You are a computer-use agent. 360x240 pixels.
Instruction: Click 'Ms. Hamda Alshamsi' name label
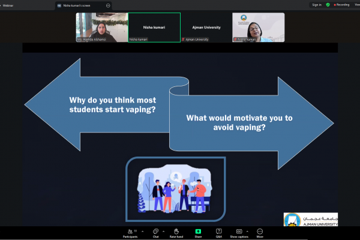coord(91,40)
